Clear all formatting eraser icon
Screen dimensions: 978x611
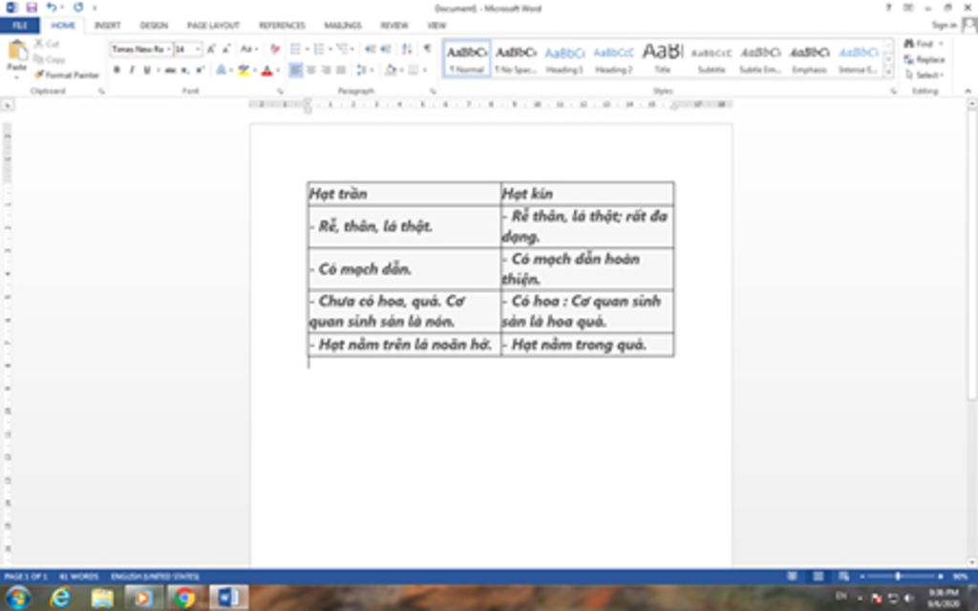pos(275,49)
